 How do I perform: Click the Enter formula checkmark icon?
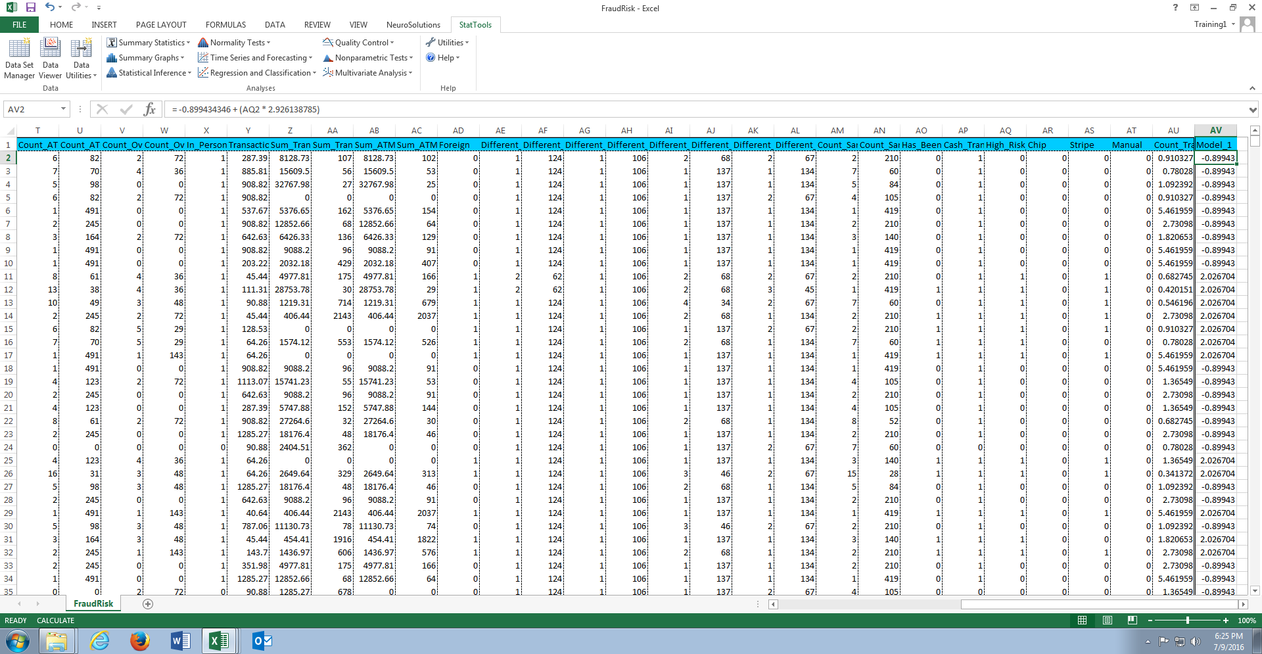(x=126, y=109)
